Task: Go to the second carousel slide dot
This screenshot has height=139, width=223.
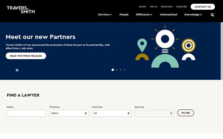Action: coord(117,70)
